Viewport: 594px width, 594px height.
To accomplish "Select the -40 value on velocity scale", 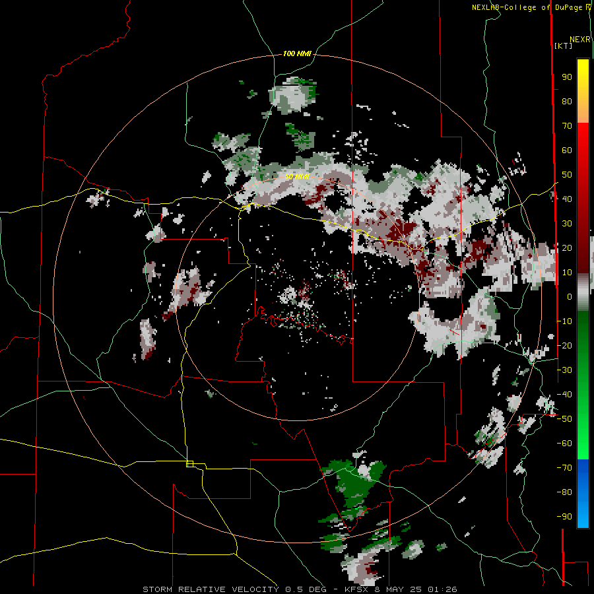I will point(564,395).
